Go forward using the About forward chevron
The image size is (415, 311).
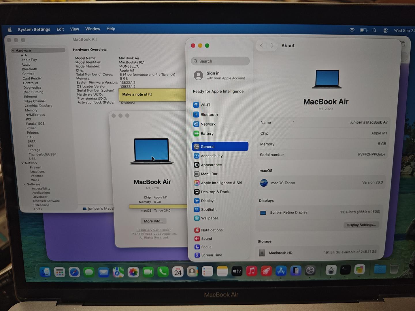click(x=272, y=45)
